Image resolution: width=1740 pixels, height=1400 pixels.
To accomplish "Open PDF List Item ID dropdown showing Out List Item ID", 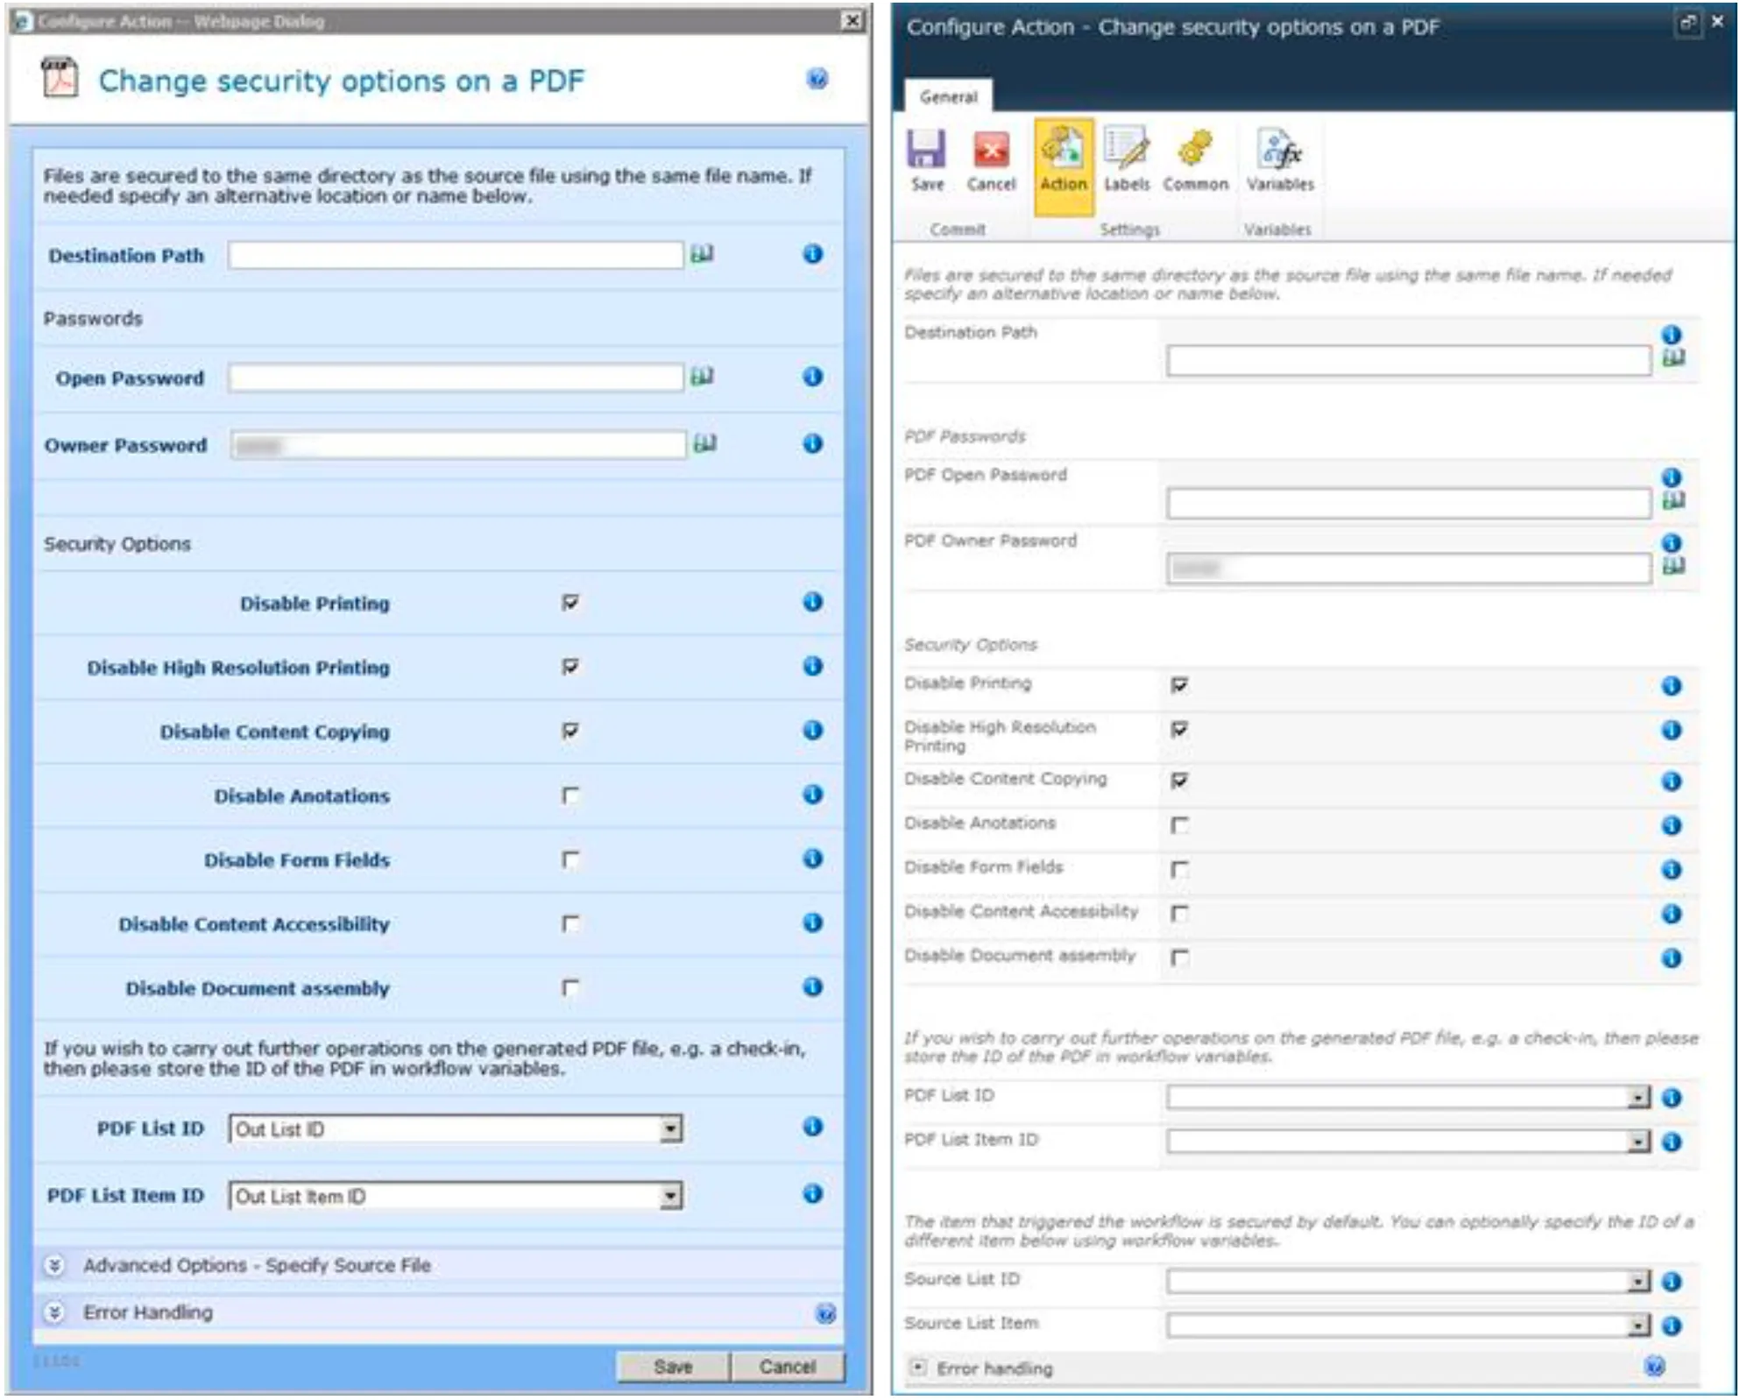I will pos(456,1196).
